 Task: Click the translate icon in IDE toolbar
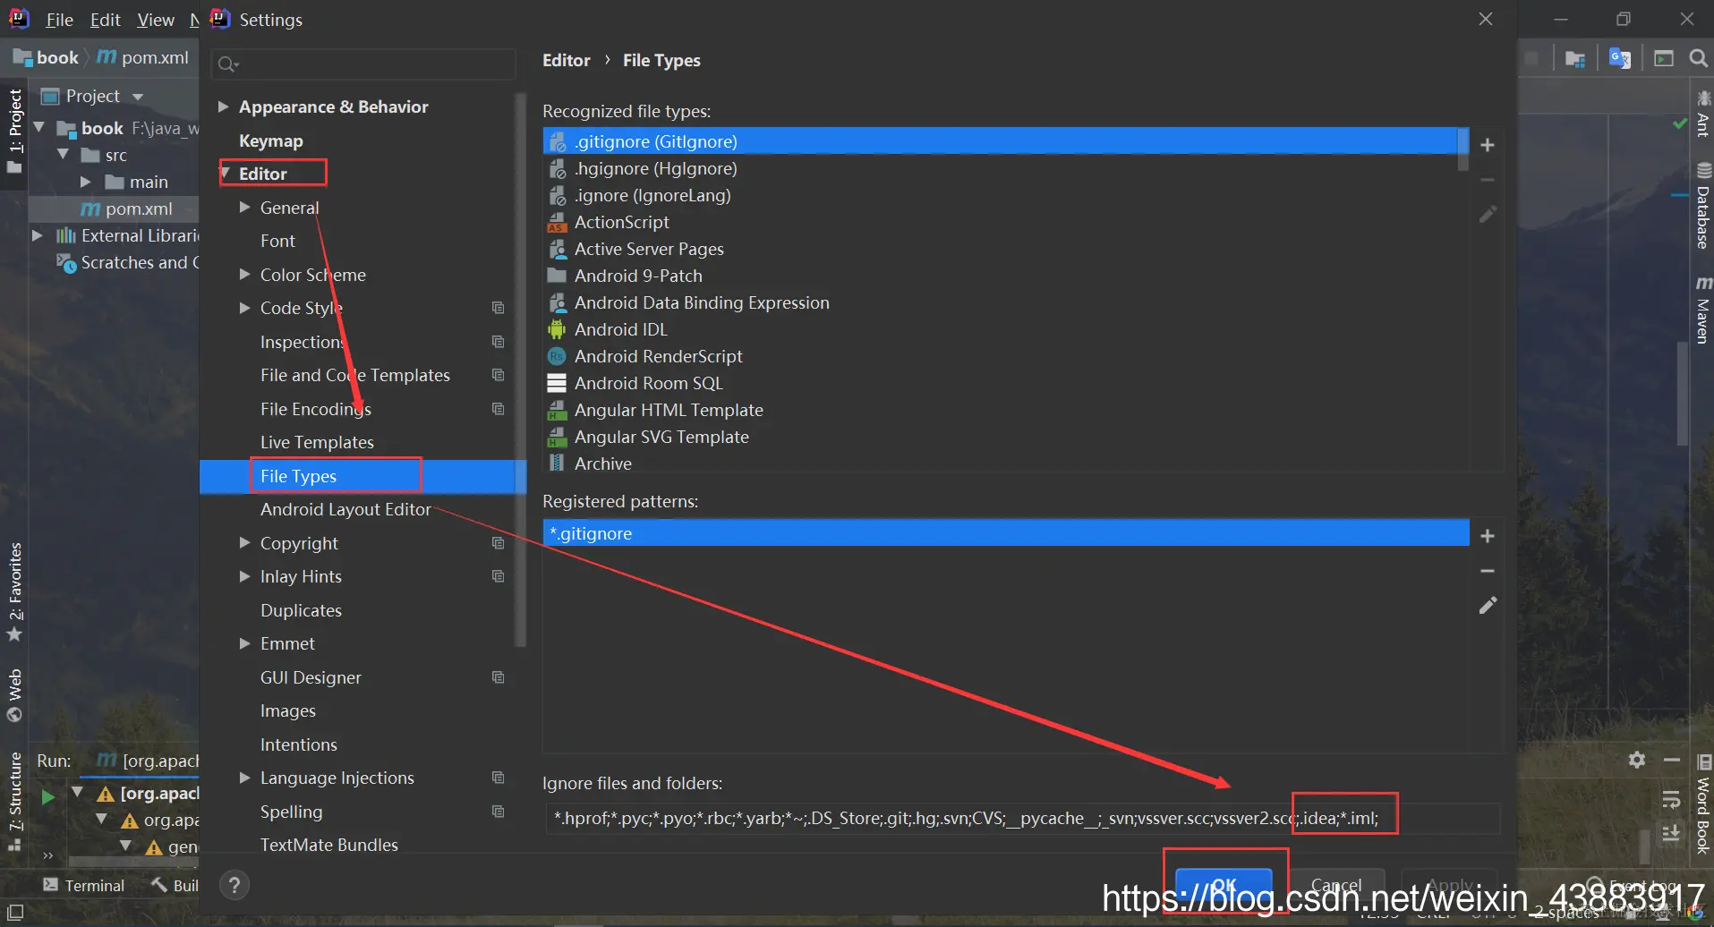[x=1620, y=58]
